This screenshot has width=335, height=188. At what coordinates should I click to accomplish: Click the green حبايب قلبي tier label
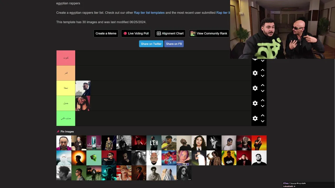66,119
